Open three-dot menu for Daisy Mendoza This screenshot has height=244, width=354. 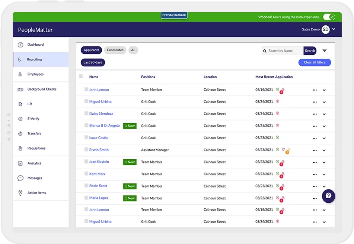tap(315, 114)
